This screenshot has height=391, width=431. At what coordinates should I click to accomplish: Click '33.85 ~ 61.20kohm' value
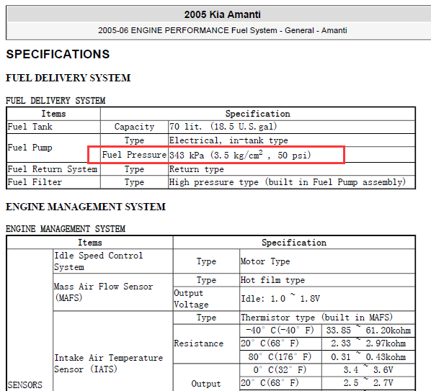368,330
